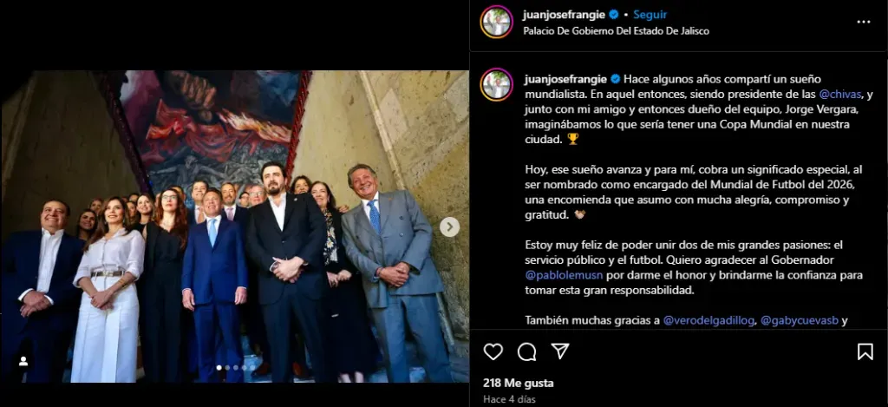Image resolution: width=888 pixels, height=407 pixels.
Task: Share post via paper plane icon
Action: 560,352
